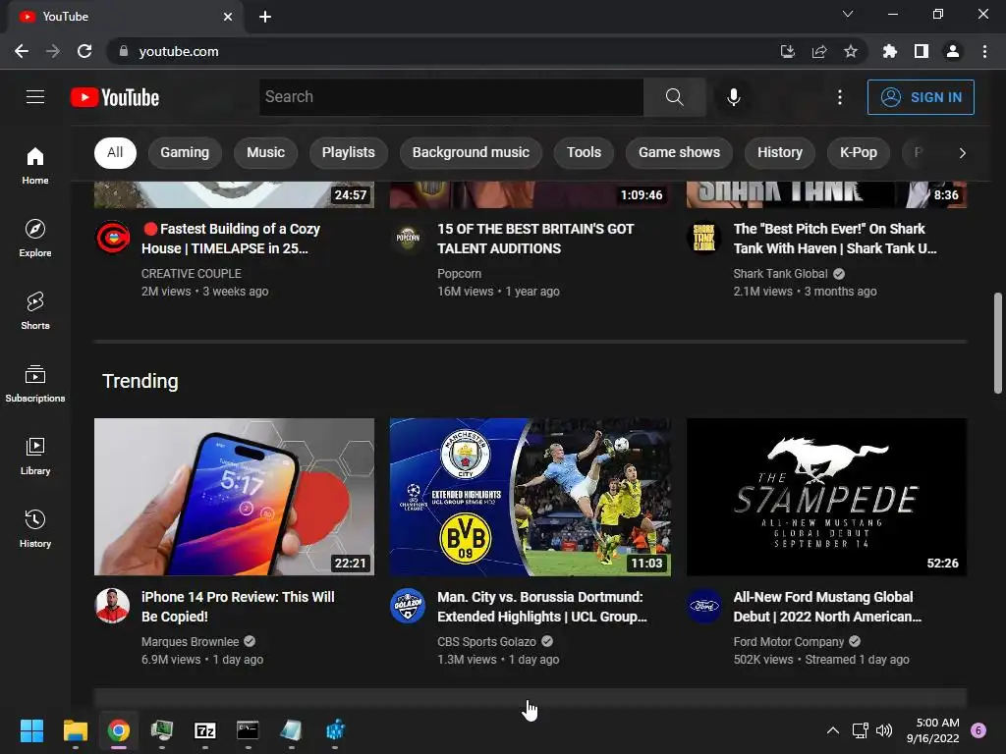
Task: Open a new browser tab
Action: (x=265, y=17)
